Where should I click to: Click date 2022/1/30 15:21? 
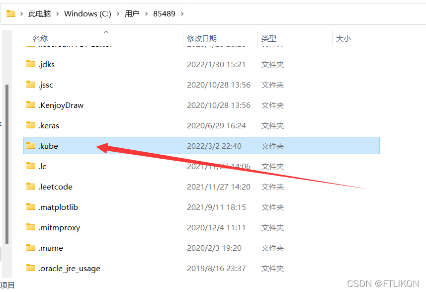(216, 65)
